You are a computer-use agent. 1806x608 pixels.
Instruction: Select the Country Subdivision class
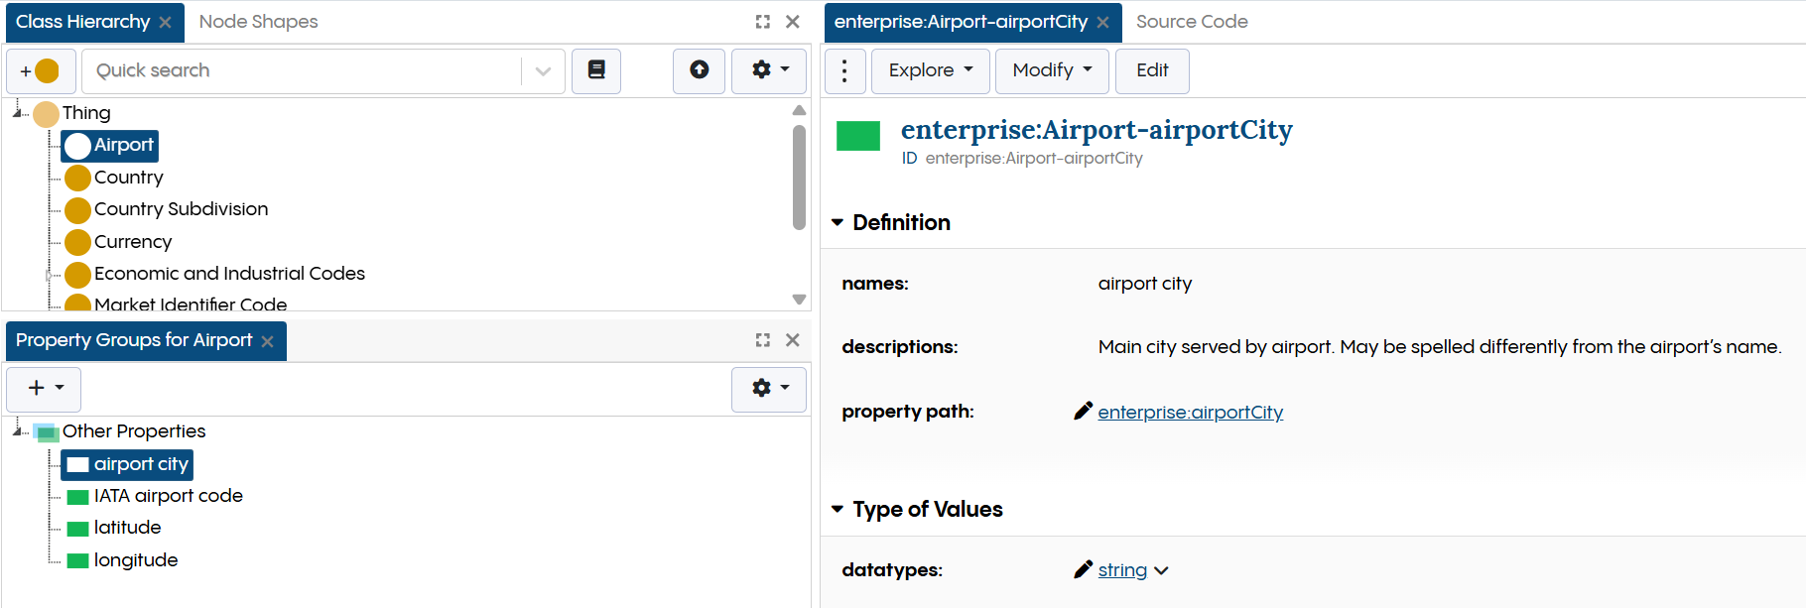[181, 209]
